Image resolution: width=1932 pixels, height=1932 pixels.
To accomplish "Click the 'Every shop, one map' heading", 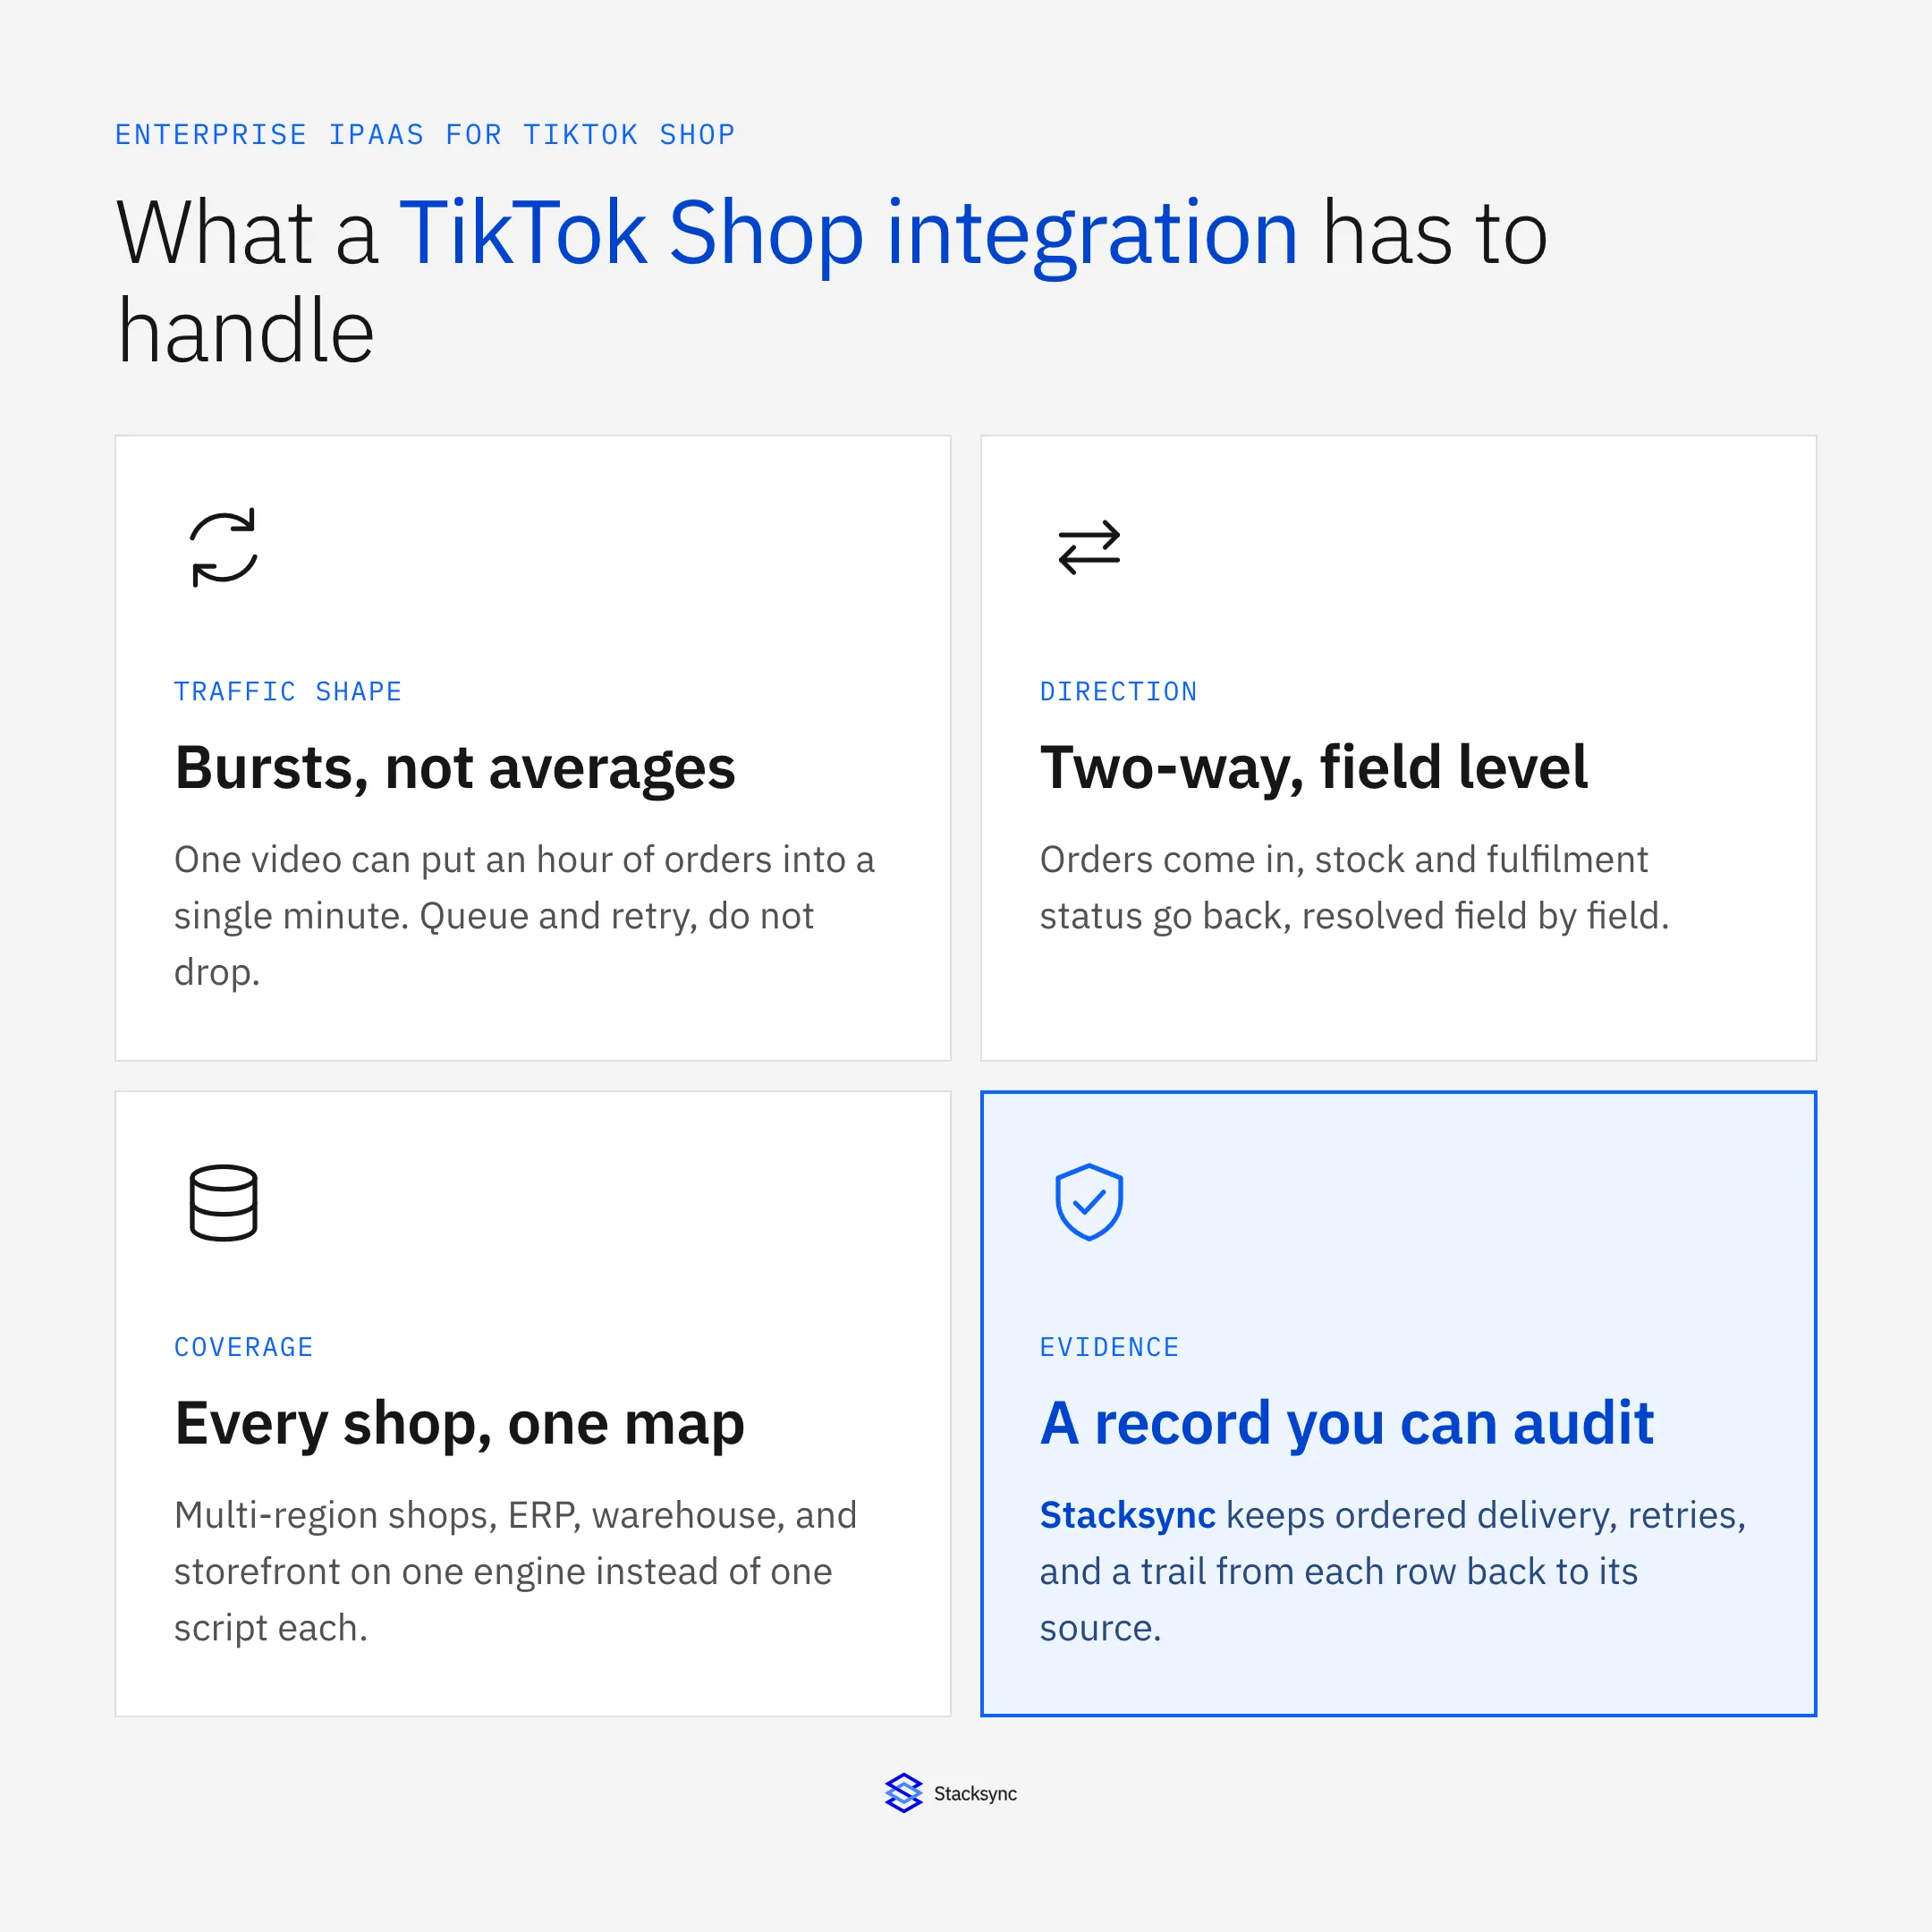I will [459, 1424].
